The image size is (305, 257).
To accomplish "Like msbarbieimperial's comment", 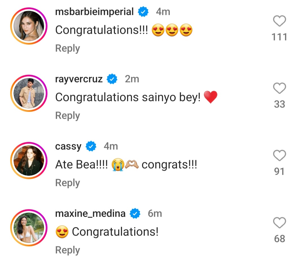I will click(280, 21).
